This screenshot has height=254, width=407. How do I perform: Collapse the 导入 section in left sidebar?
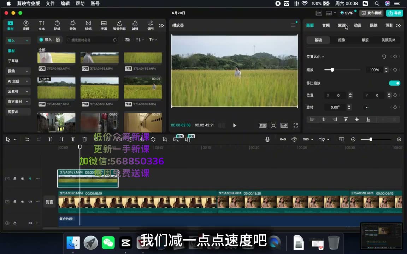pyautogui.click(x=27, y=41)
